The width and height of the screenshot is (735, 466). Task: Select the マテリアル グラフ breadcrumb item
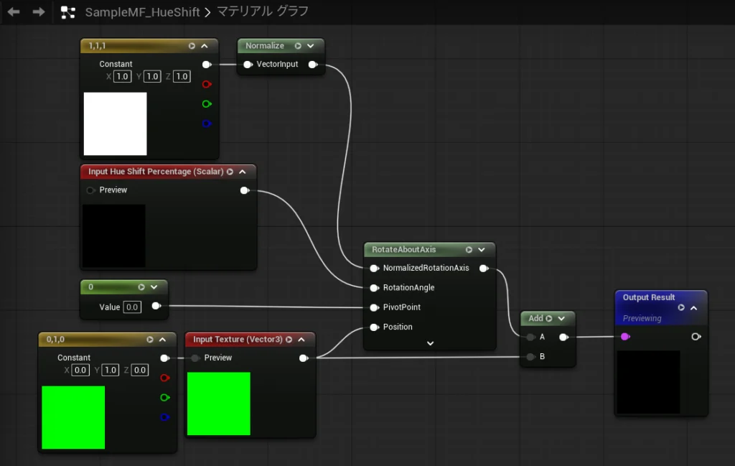click(x=263, y=12)
